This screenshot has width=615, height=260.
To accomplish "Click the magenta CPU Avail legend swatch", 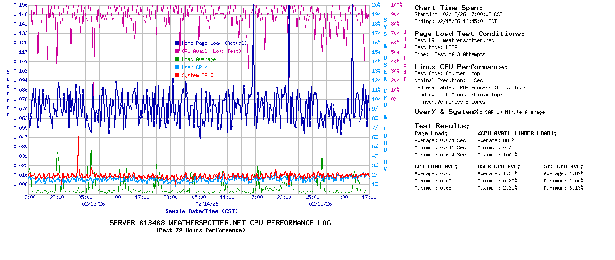I will [x=177, y=51].
